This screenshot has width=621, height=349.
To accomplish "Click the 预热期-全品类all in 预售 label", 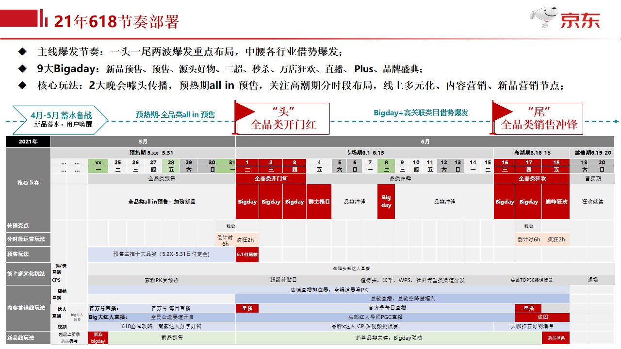I will 176,115.
